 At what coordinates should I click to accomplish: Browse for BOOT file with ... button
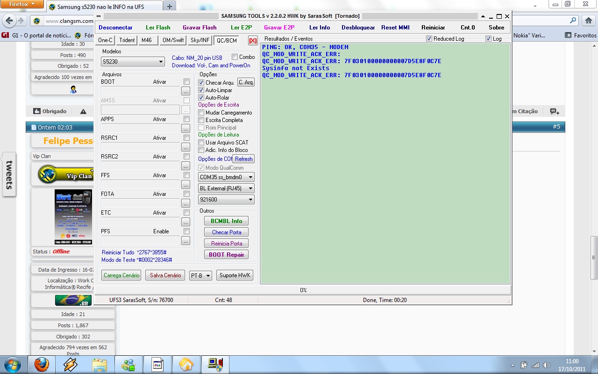pos(185,91)
